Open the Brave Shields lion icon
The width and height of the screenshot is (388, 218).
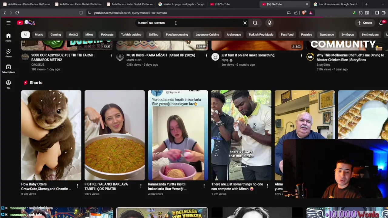point(304,13)
